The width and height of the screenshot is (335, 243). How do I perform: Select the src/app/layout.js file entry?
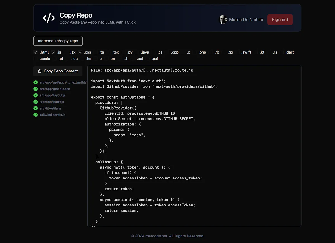tap(53, 95)
